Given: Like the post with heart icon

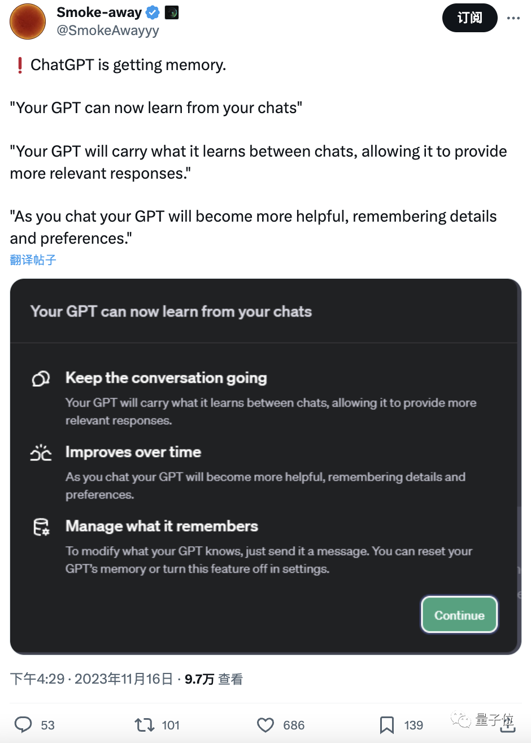Looking at the screenshot, I should tap(265, 724).
